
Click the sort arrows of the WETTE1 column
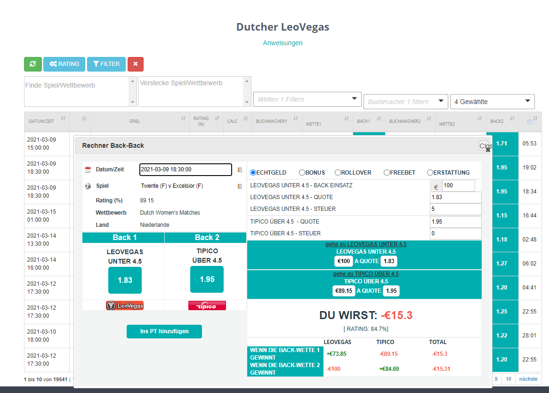click(x=347, y=119)
